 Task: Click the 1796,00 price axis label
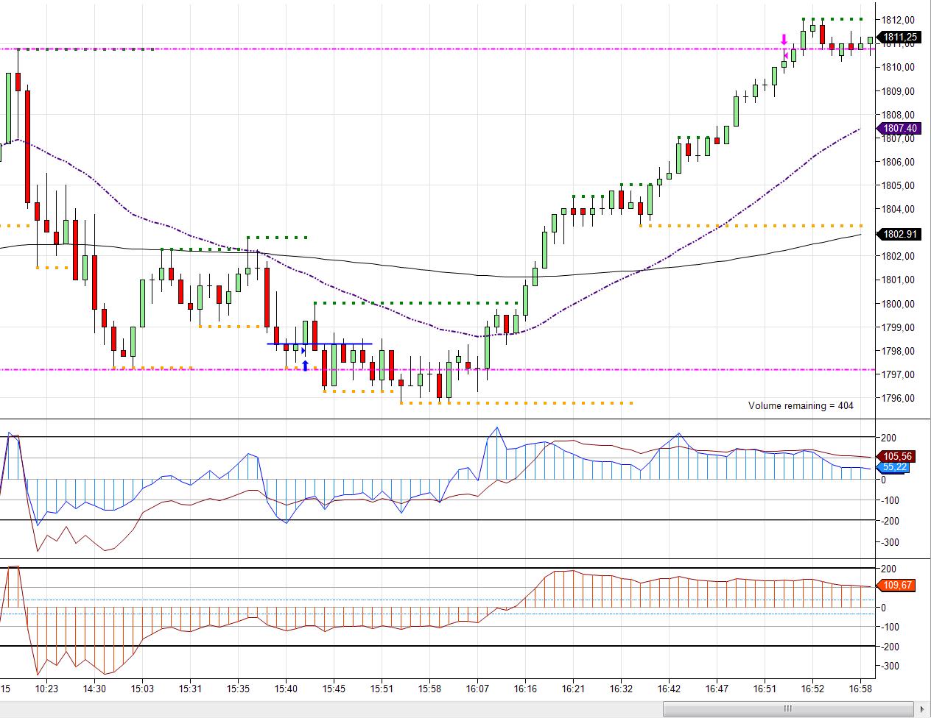[899, 398]
